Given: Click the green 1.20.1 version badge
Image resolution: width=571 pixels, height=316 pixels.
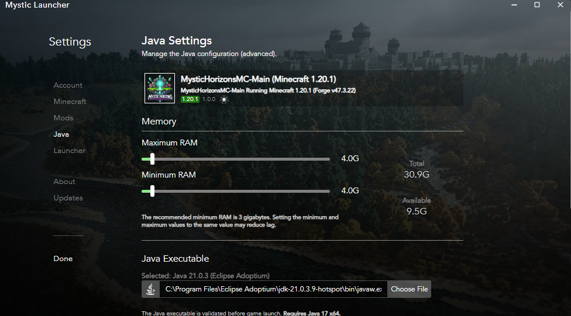Looking at the screenshot, I should pyautogui.click(x=190, y=99).
